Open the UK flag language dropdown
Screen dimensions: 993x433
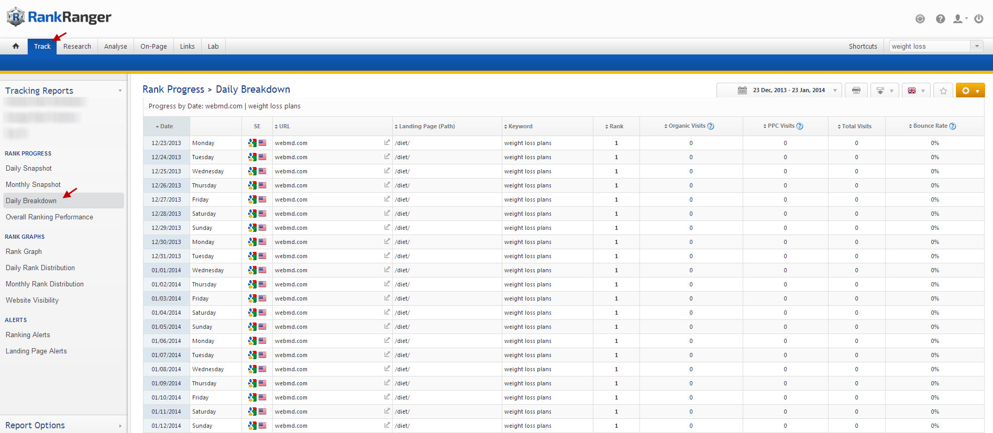coord(915,91)
